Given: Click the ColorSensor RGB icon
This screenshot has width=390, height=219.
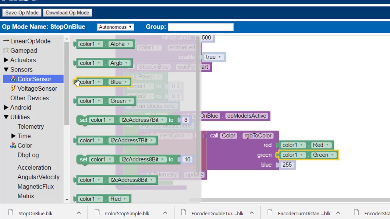Looking at the screenshot, I should tap(13, 79).
